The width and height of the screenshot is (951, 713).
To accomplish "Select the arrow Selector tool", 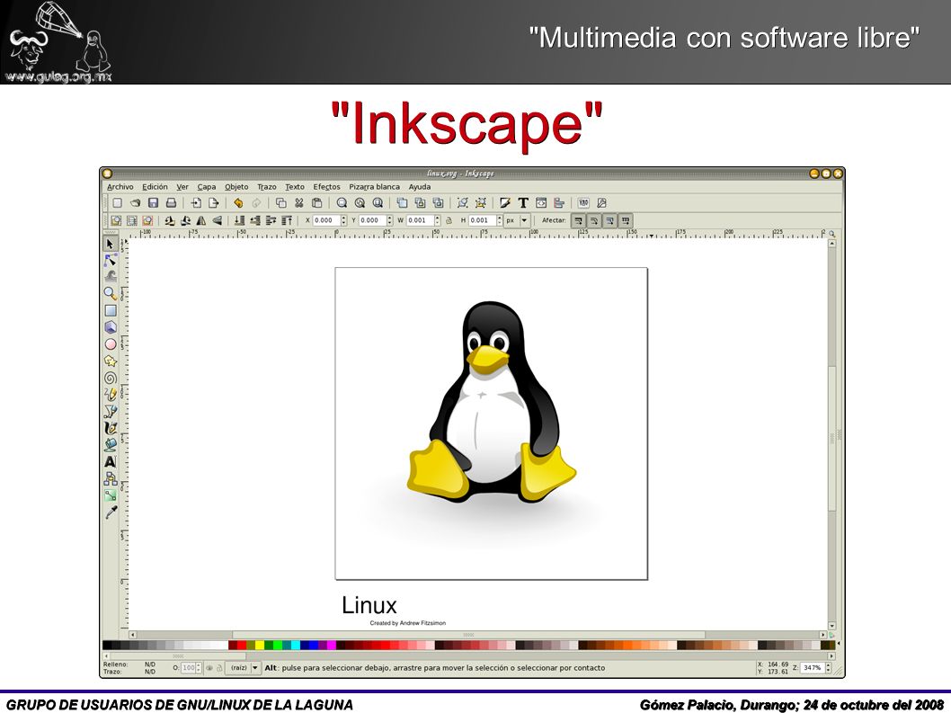I will pos(110,244).
